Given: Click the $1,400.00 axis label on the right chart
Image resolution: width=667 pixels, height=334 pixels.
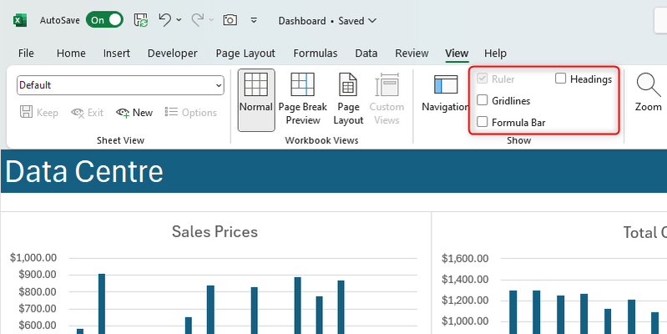Looking at the screenshot, I should point(465,280).
